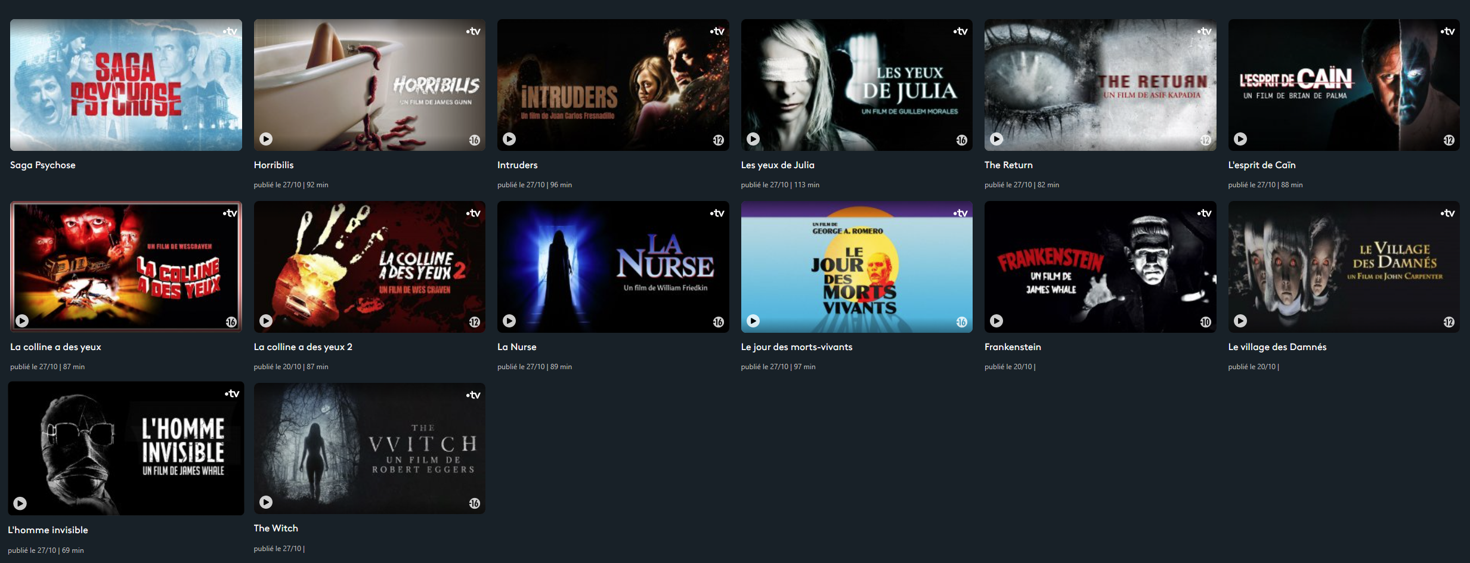Click the 10 age rating badge on Frankenstein
The width and height of the screenshot is (1470, 563).
tap(1205, 322)
